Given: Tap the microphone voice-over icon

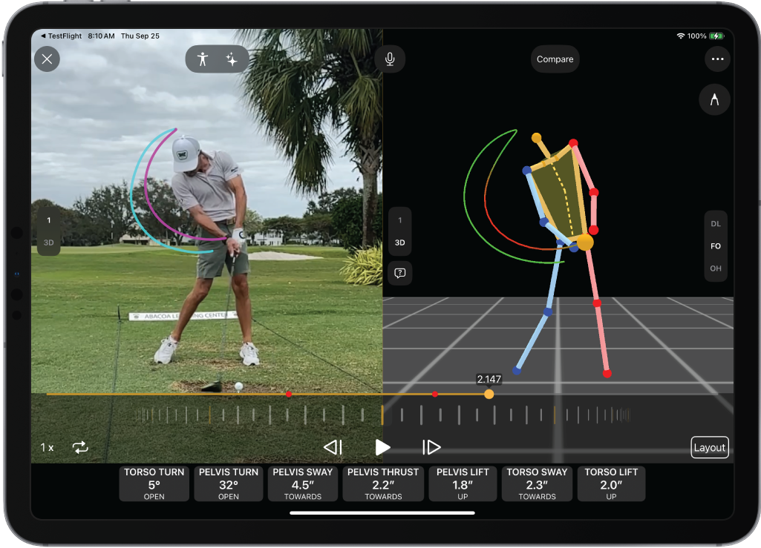Looking at the screenshot, I should (x=390, y=59).
